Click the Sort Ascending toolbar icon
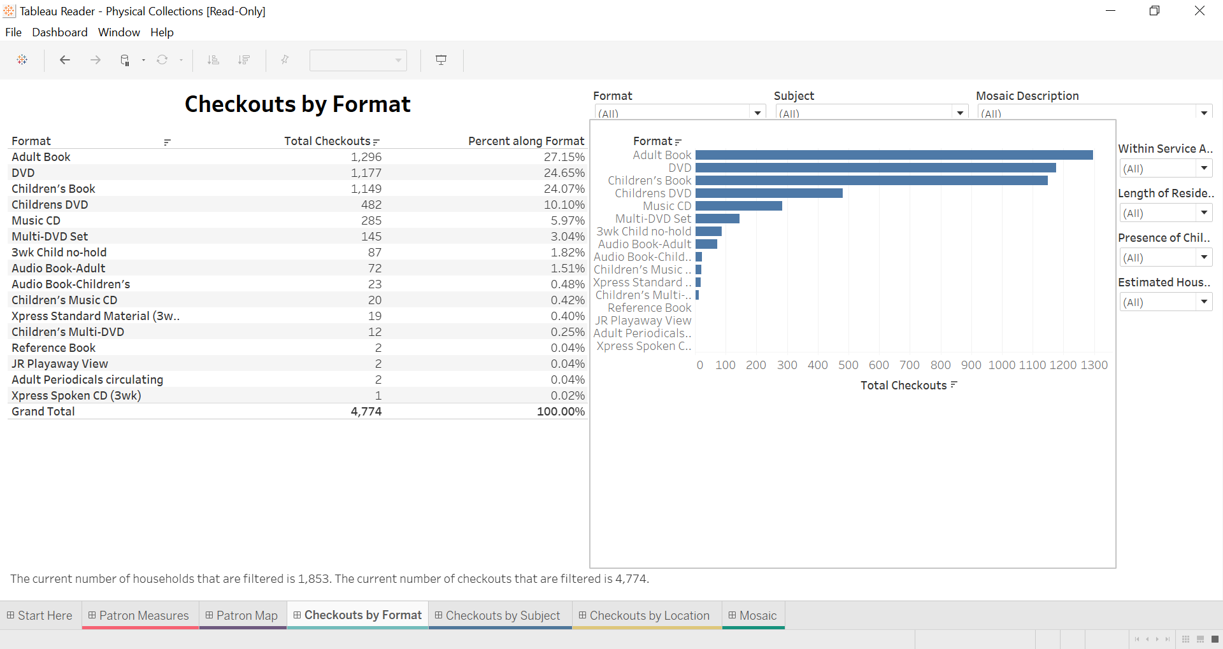 (213, 60)
